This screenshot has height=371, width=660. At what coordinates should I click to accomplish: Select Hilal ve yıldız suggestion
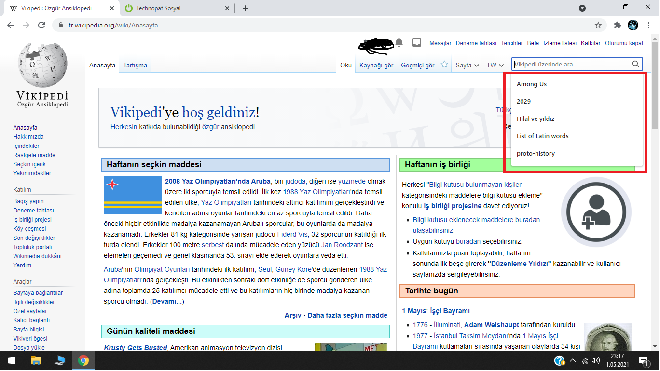point(577,119)
